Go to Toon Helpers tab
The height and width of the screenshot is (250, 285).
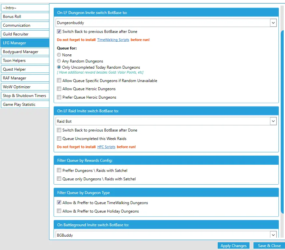(x=25, y=60)
